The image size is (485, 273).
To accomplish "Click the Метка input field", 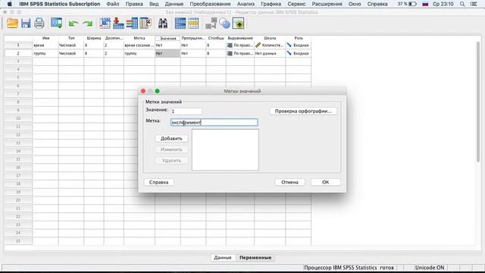I will click(x=214, y=122).
